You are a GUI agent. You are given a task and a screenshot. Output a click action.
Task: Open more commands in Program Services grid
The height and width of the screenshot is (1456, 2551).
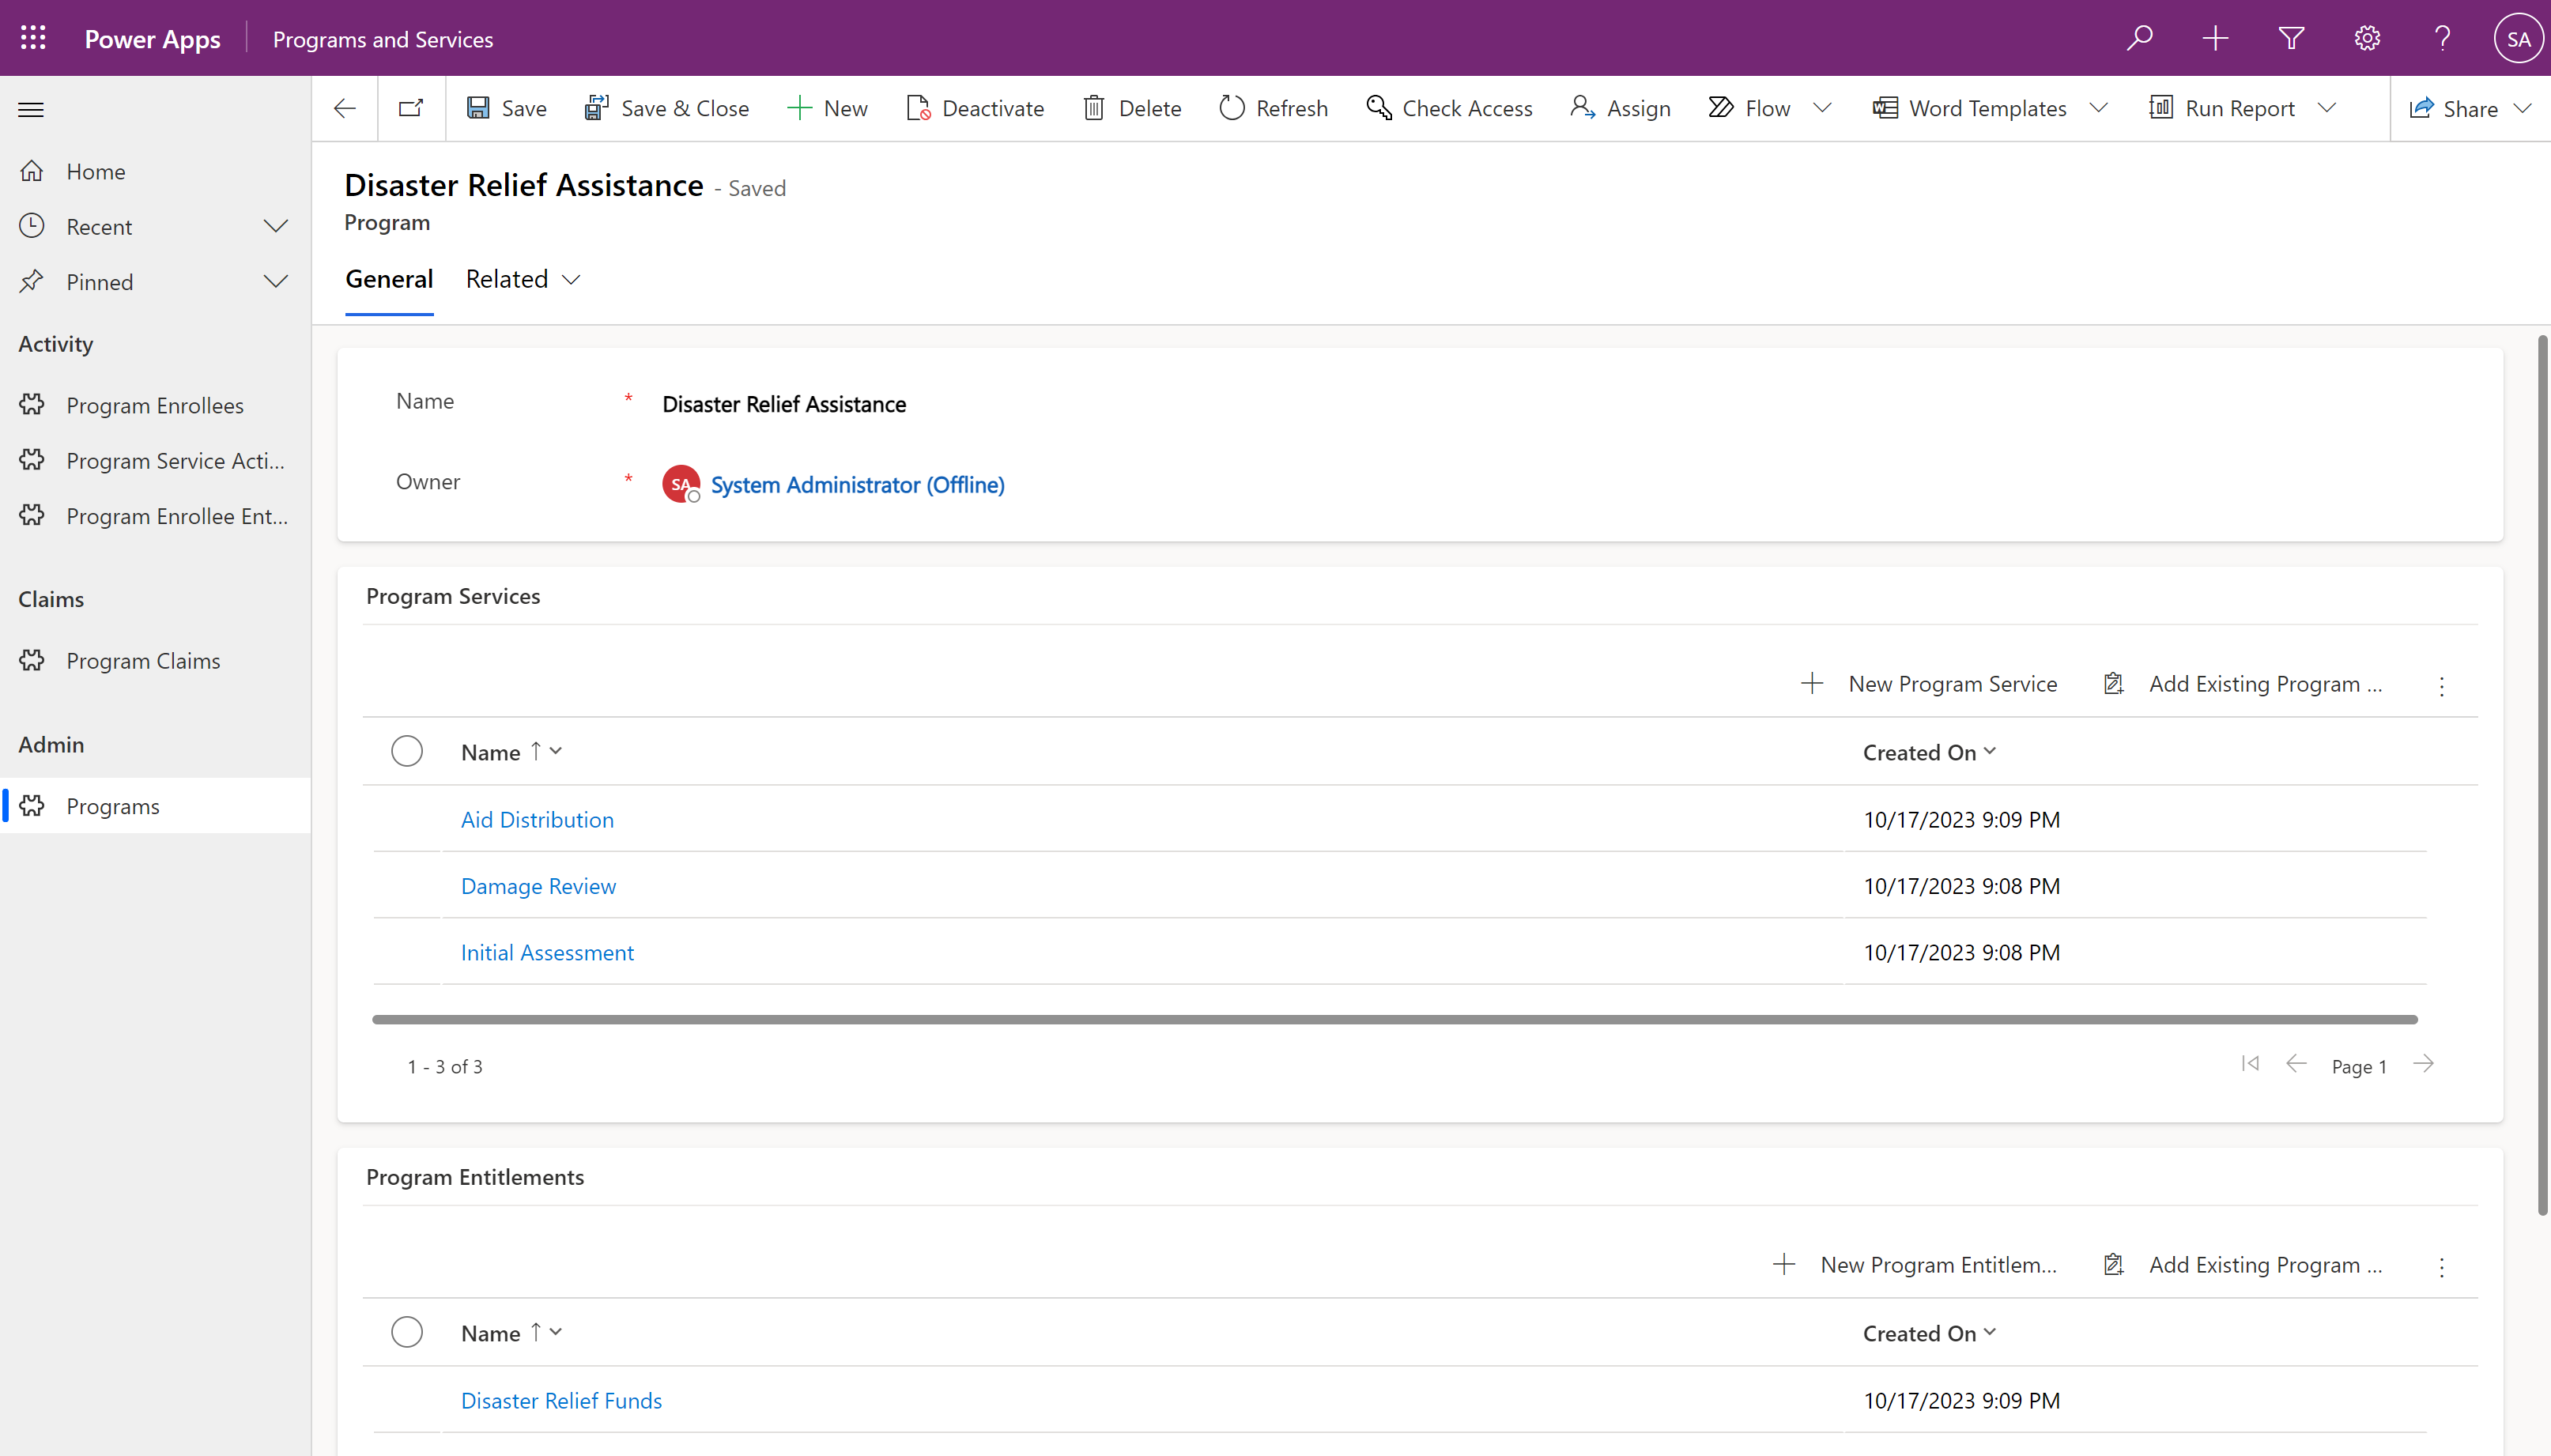click(x=2441, y=686)
